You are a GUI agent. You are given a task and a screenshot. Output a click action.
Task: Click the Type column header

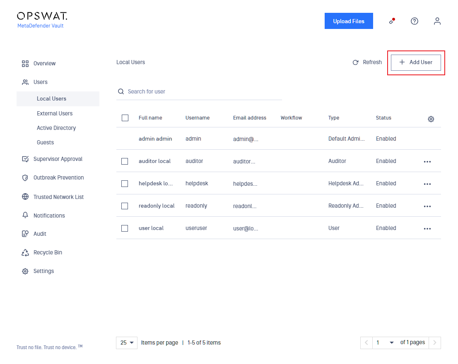(x=334, y=118)
